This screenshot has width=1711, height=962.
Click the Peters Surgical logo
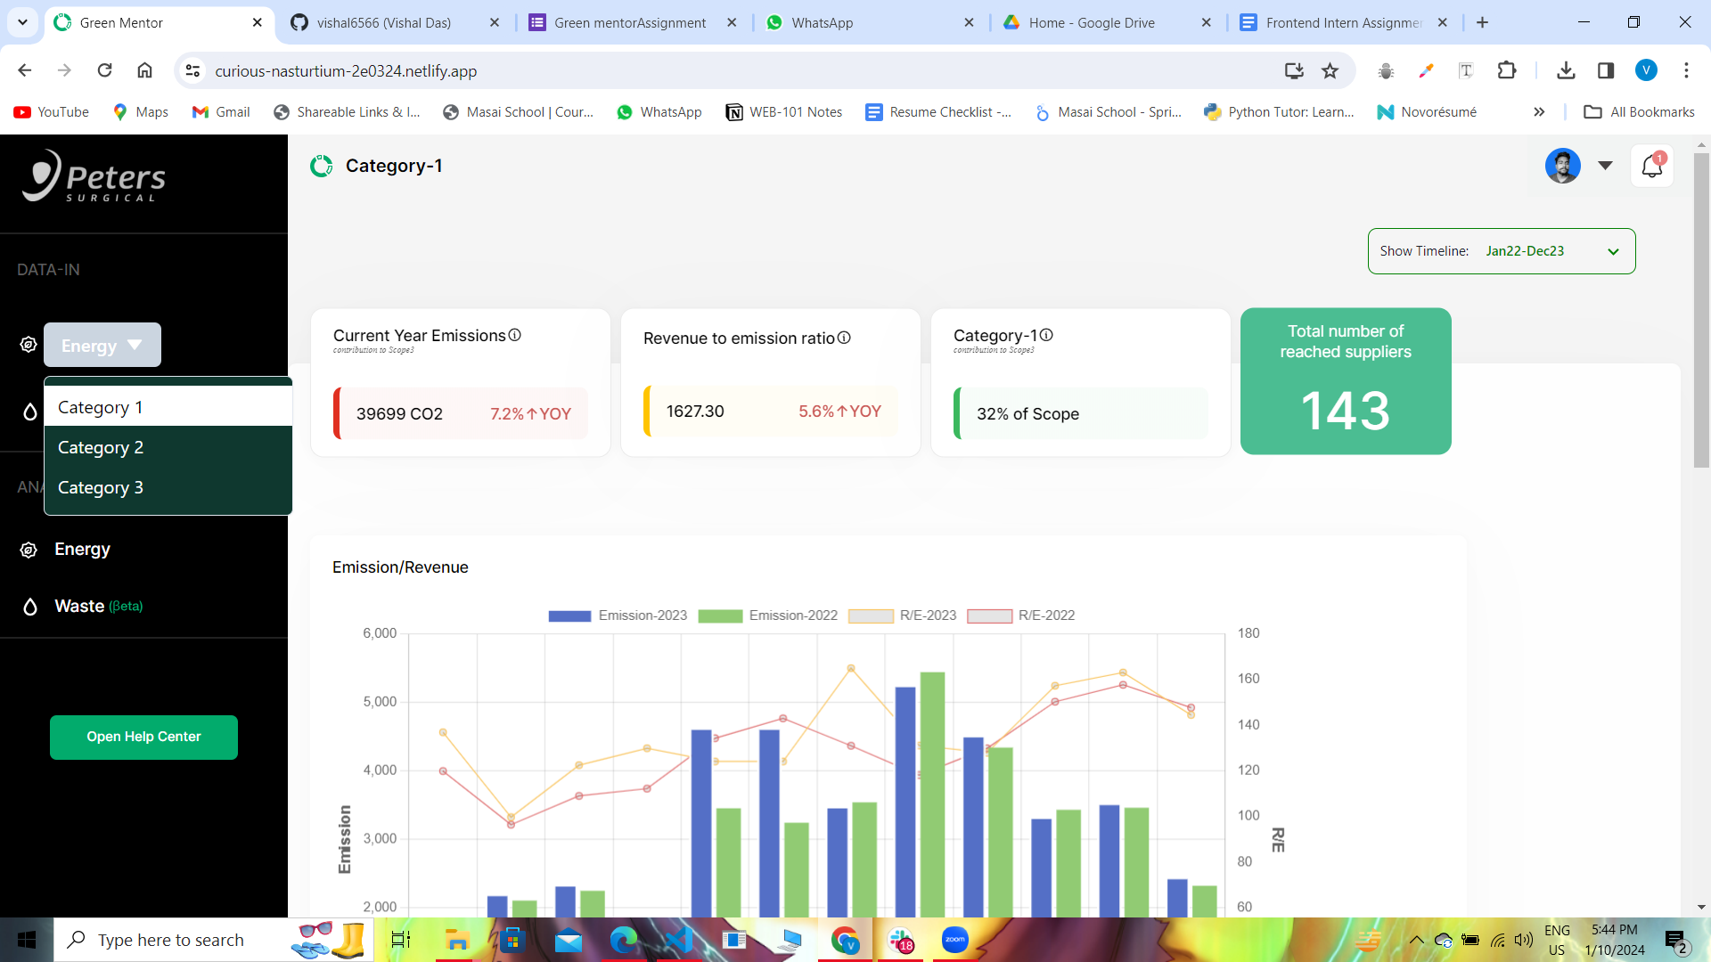94,176
